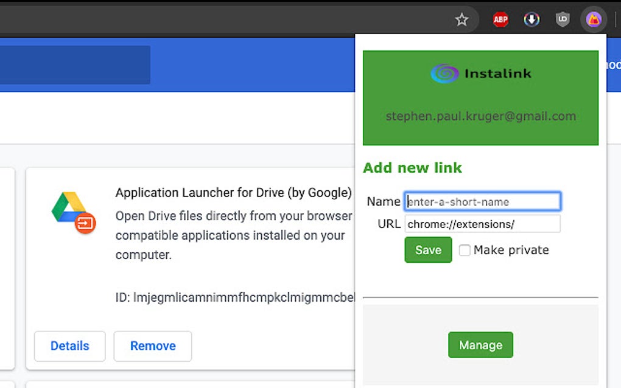Screen dimensions: 621x388
Task: Click the rainbow download manager extension icon
Action: (x=531, y=19)
